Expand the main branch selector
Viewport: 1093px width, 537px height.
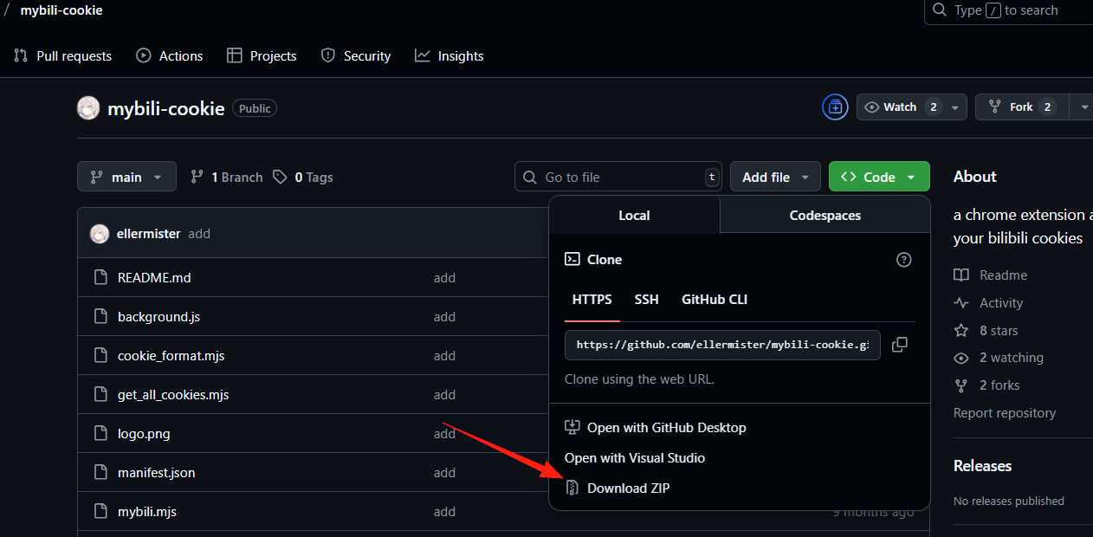pos(126,177)
